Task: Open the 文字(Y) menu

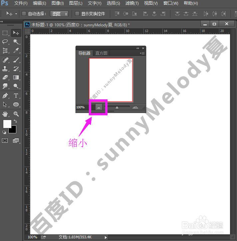Action: [95, 3]
